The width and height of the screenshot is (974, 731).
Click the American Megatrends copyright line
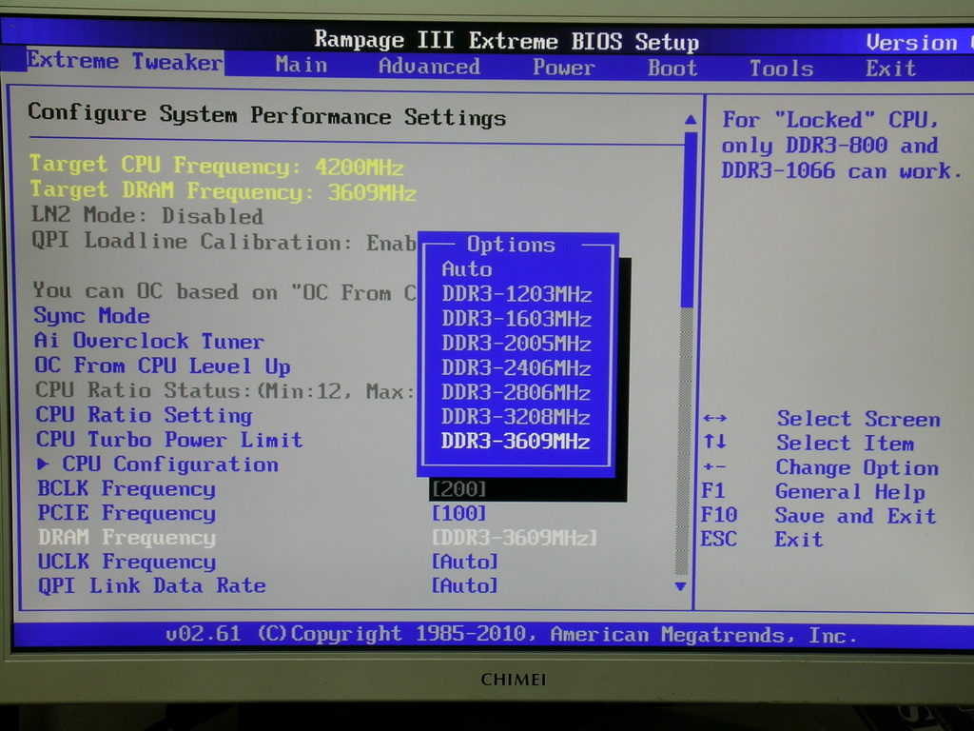511,634
